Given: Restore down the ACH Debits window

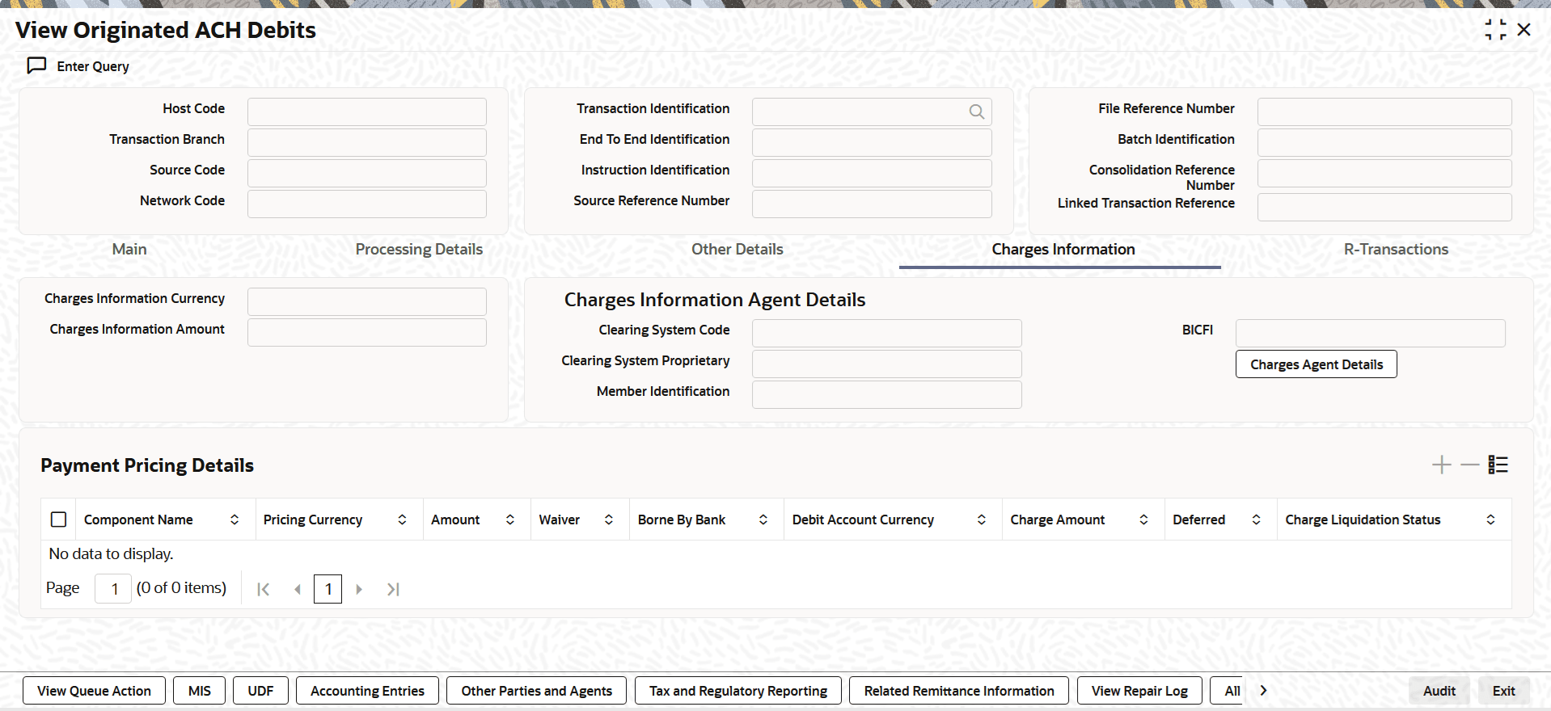Looking at the screenshot, I should click(x=1495, y=30).
